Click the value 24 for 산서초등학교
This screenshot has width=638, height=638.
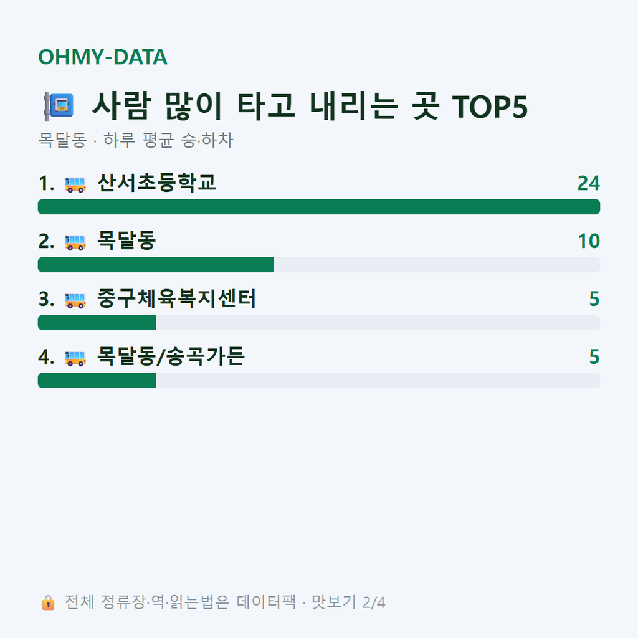(588, 184)
